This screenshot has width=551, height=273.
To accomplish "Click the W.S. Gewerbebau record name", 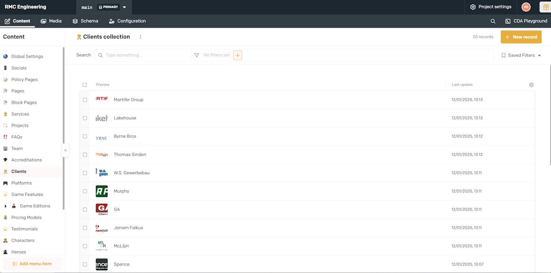I will coord(132,173).
